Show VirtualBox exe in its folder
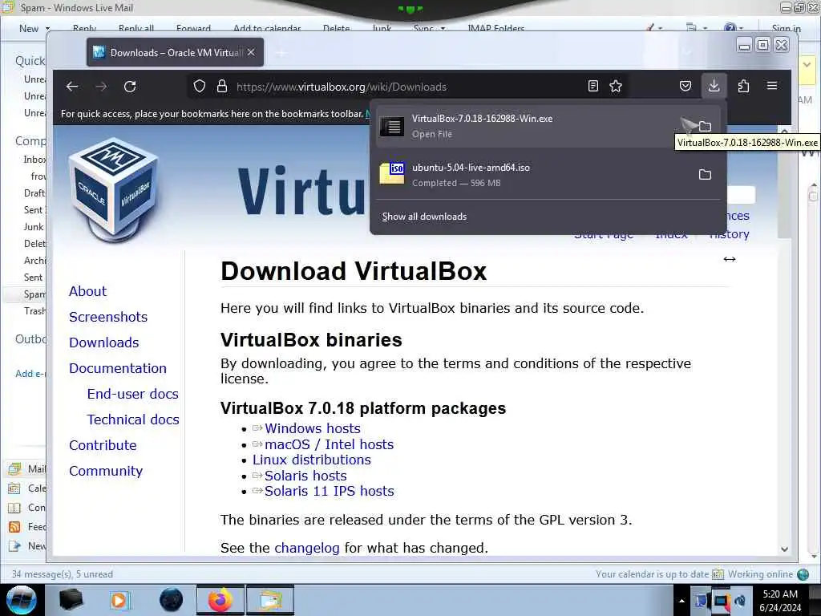Viewport: 821px width, 616px height. click(705, 126)
